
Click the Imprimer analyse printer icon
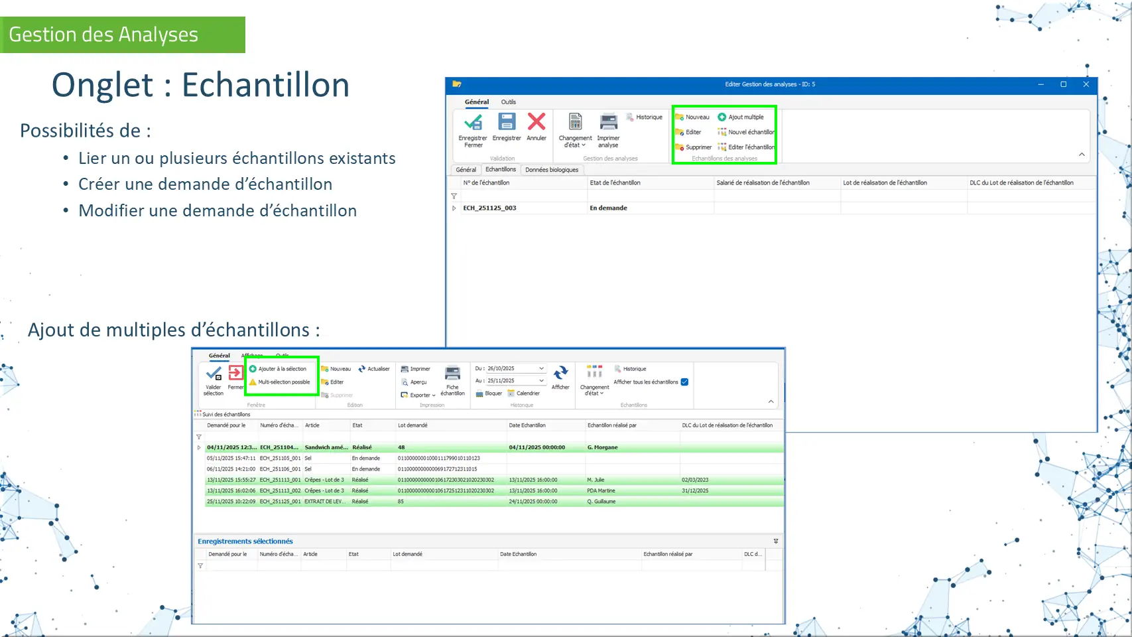pyautogui.click(x=608, y=123)
